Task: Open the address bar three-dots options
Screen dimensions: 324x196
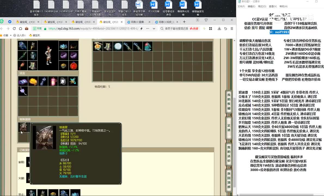Action: [x=147, y=29]
